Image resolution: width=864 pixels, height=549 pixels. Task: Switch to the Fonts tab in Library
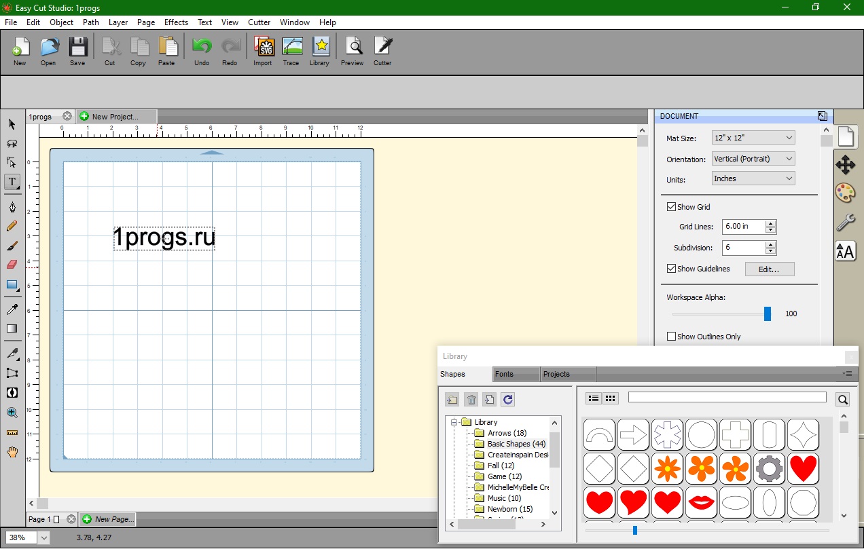tap(516, 374)
